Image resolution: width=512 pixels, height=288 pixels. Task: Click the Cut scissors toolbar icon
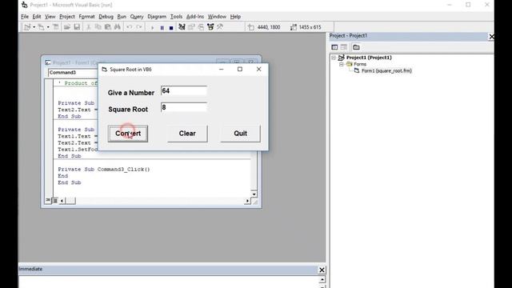(x=88, y=27)
